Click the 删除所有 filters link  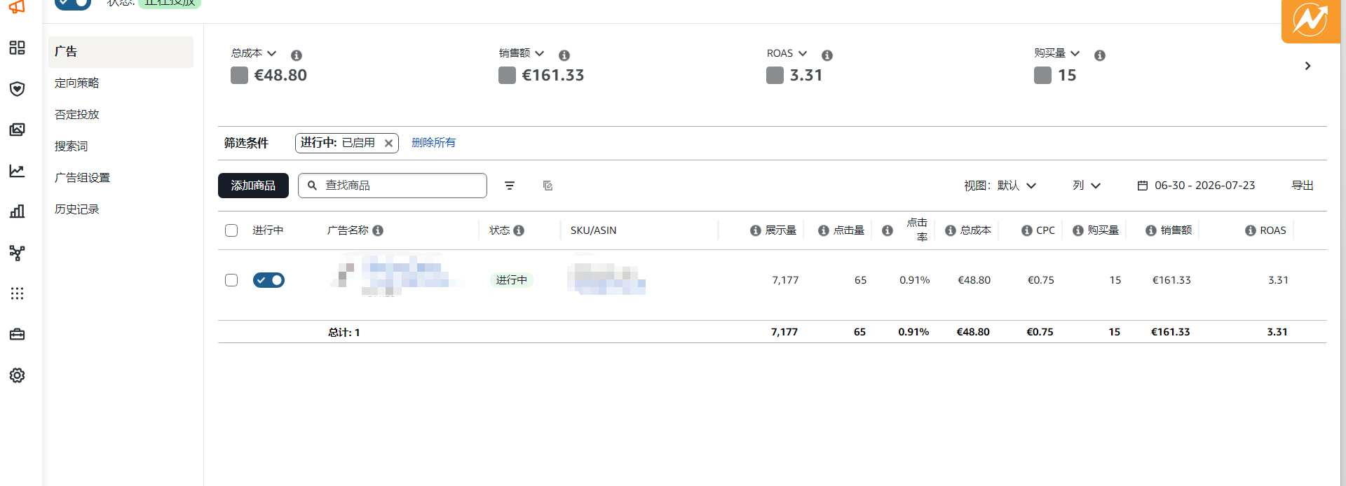pos(433,143)
